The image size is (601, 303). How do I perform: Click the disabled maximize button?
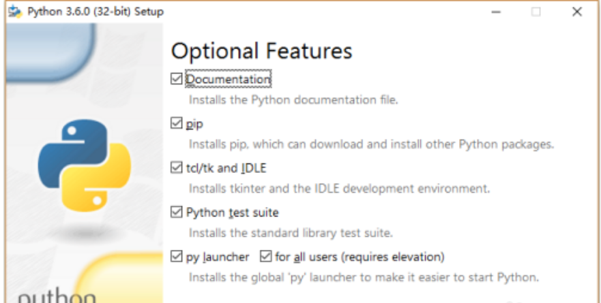536,12
